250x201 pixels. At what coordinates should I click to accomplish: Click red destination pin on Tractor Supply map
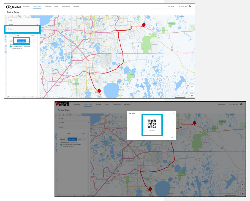click(194, 123)
